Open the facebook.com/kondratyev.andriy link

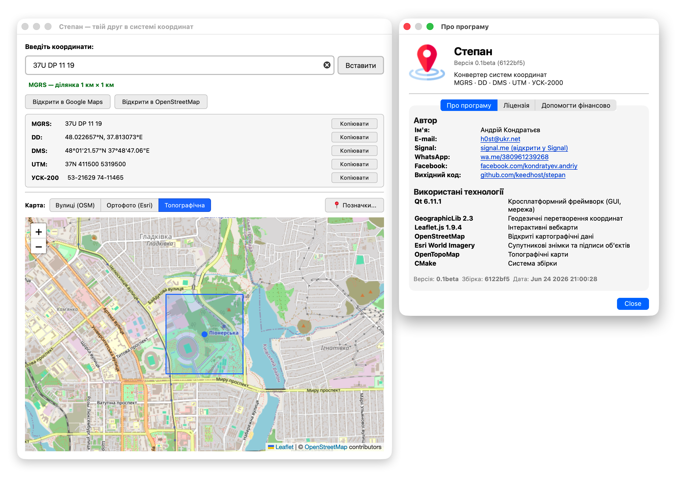tap(529, 166)
